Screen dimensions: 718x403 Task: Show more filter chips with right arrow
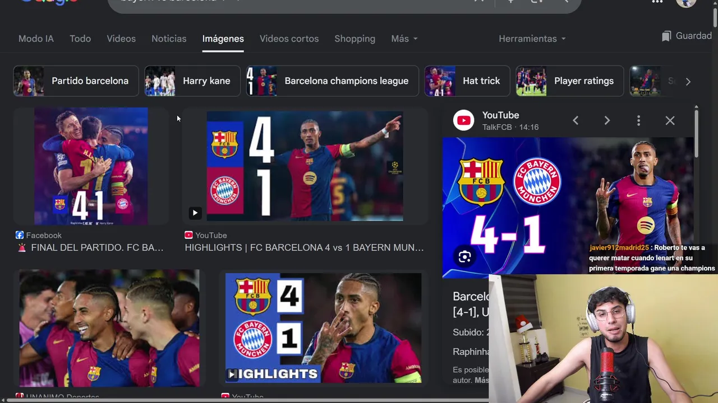point(688,82)
